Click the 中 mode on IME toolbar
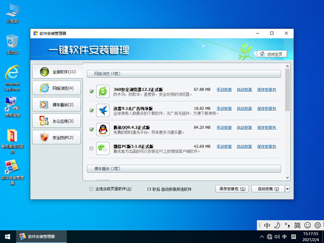This screenshot has width=324, height=243. tap(267, 225)
